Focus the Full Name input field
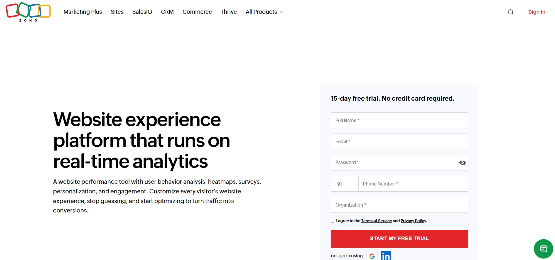This screenshot has width=555, height=260. [x=399, y=120]
